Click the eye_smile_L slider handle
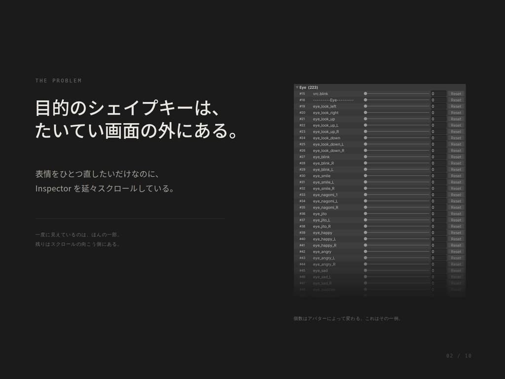Image resolution: width=505 pixels, height=379 pixels. click(365, 182)
